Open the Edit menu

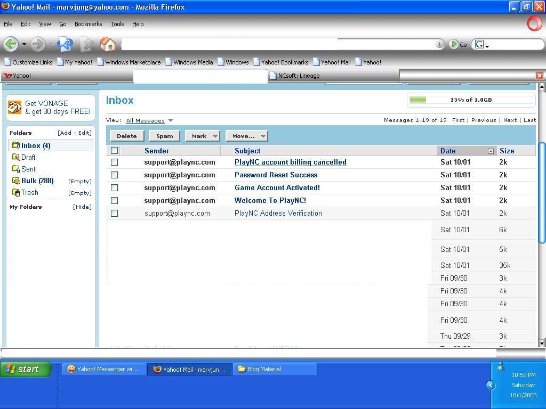pyautogui.click(x=26, y=24)
